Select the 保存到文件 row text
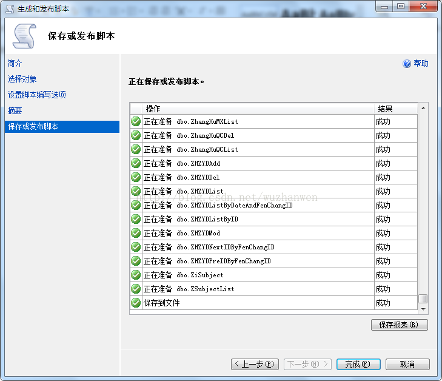The width and height of the screenshot is (442, 381). click(x=161, y=303)
